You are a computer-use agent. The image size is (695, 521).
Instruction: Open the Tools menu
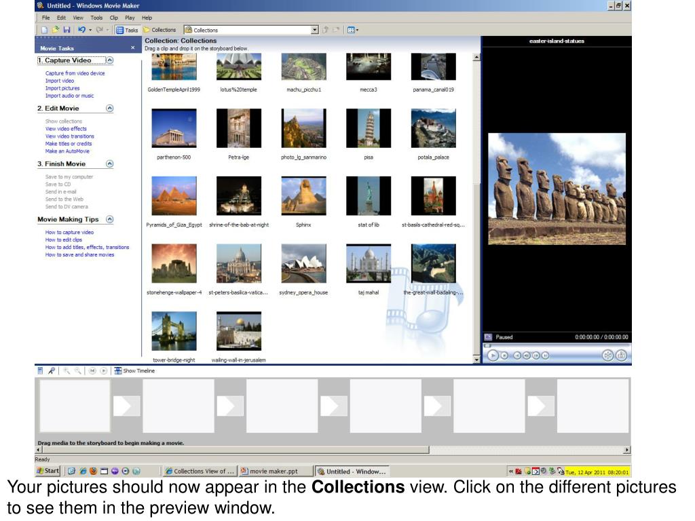click(x=96, y=18)
